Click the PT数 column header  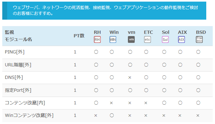click(79, 36)
